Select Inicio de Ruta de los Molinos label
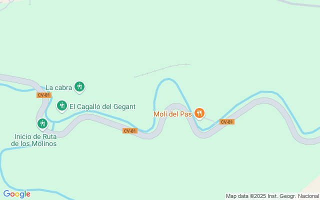 34,140
